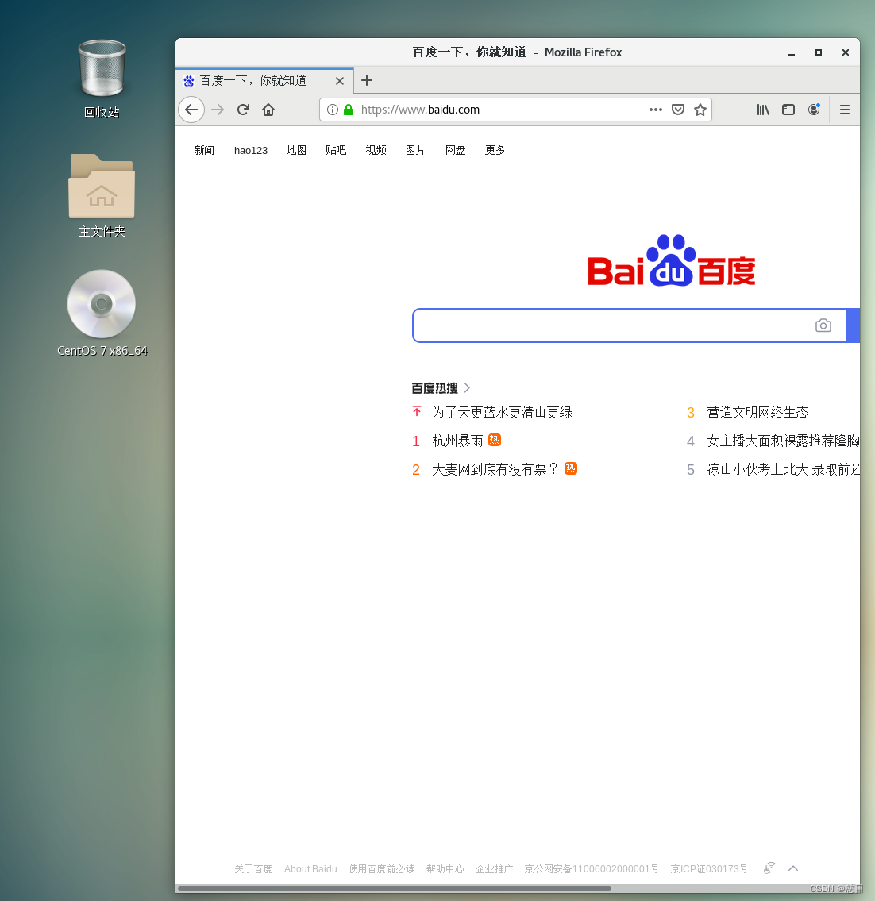
Task: Open 京公网安备11000002000001号 link
Action: point(592,868)
